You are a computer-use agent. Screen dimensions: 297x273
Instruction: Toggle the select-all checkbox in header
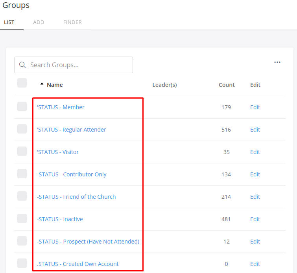point(22,83)
